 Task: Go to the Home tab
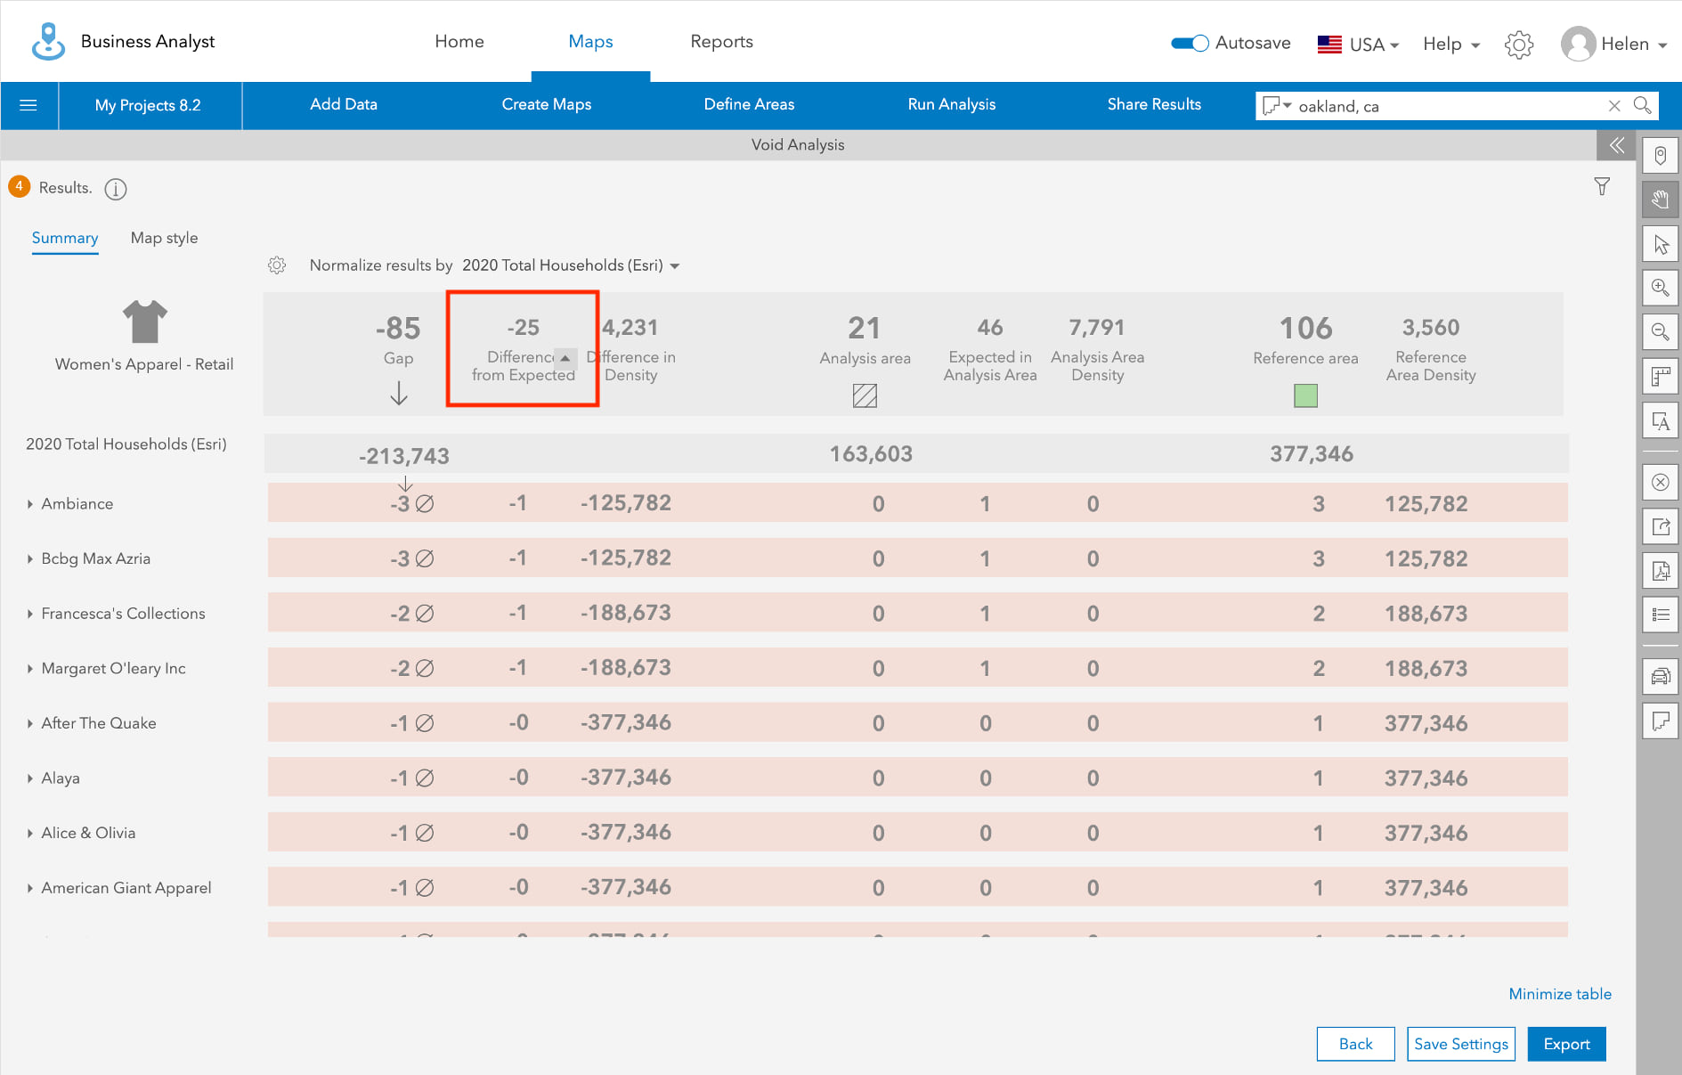pyautogui.click(x=459, y=42)
